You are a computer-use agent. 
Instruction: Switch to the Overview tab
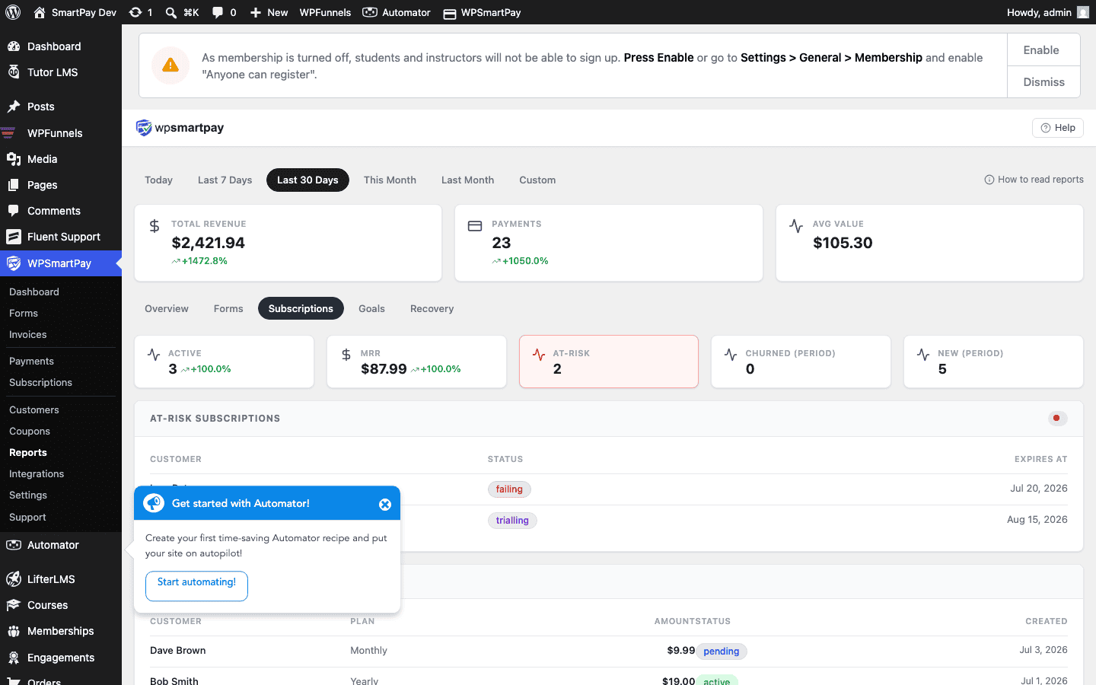[167, 308]
